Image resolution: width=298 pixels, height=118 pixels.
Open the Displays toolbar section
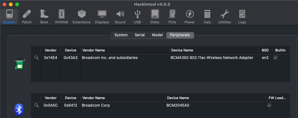click(102, 17)
